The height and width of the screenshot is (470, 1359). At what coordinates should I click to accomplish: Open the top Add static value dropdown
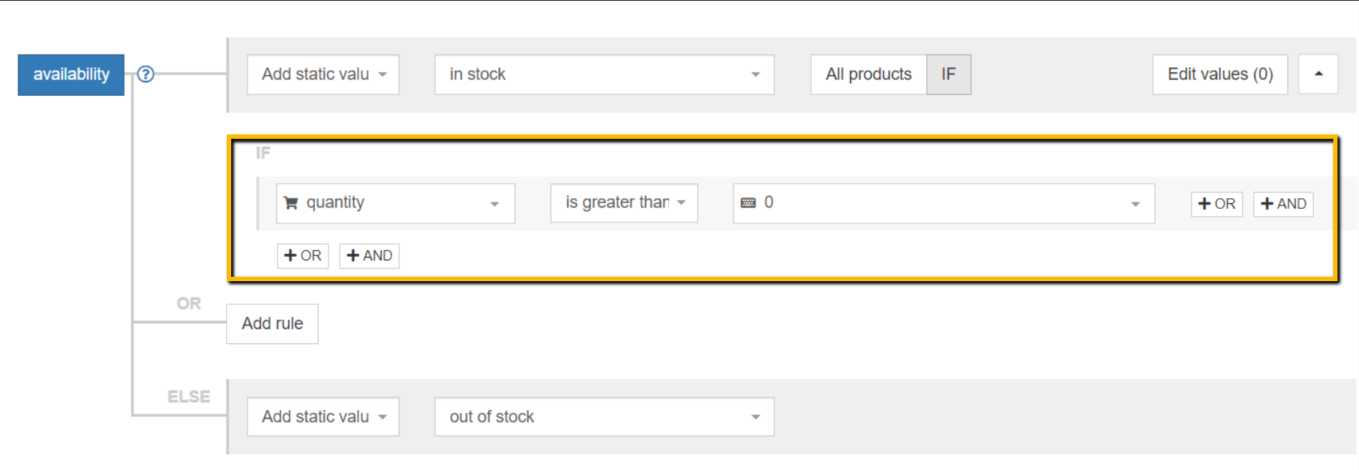pos(323,74)
